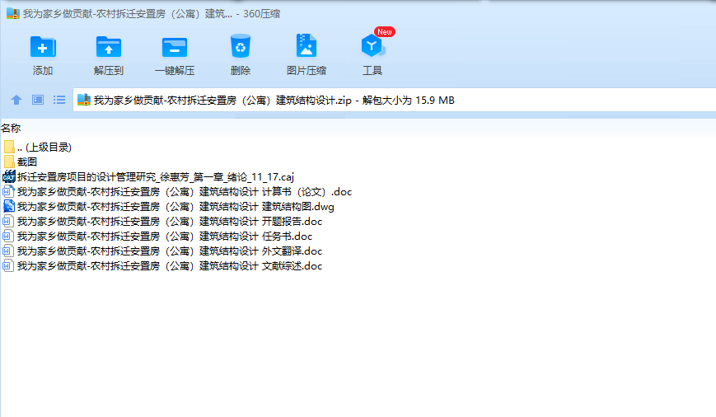
Task: Click the 图片压缩 label in toolbar
Action: click(307, 71)
